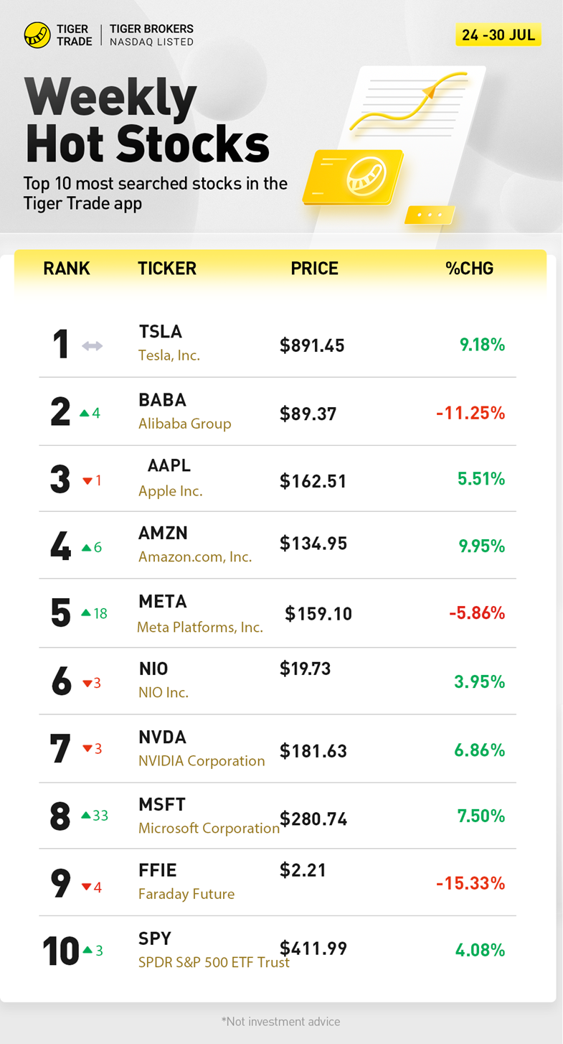Open the Tesla, Inc. company name
563x1044 pixels.
(x=169, y=355)
